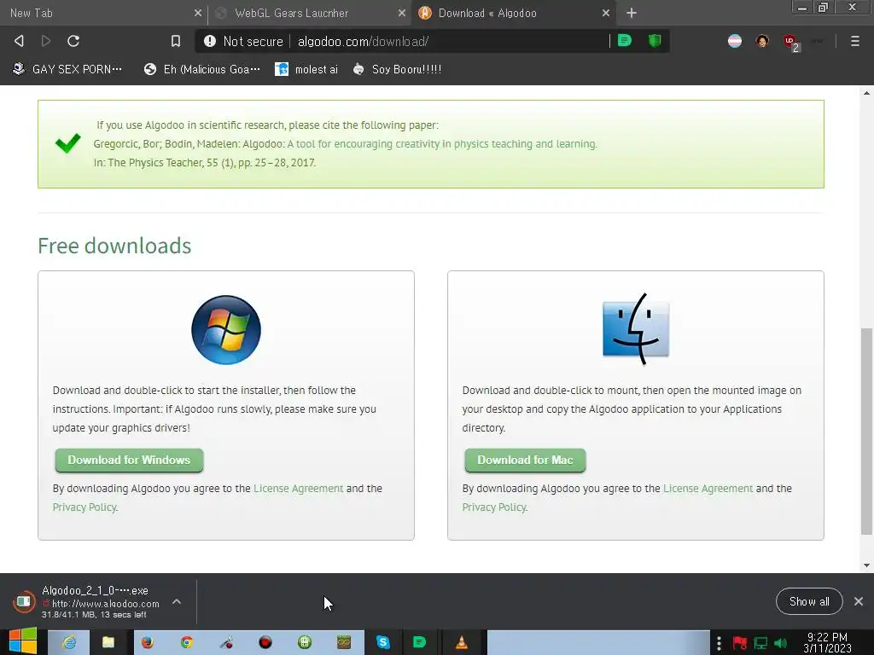Open the green round app taskbar icon
Screen dimensions: 874x655
click(x=305, y=642)
